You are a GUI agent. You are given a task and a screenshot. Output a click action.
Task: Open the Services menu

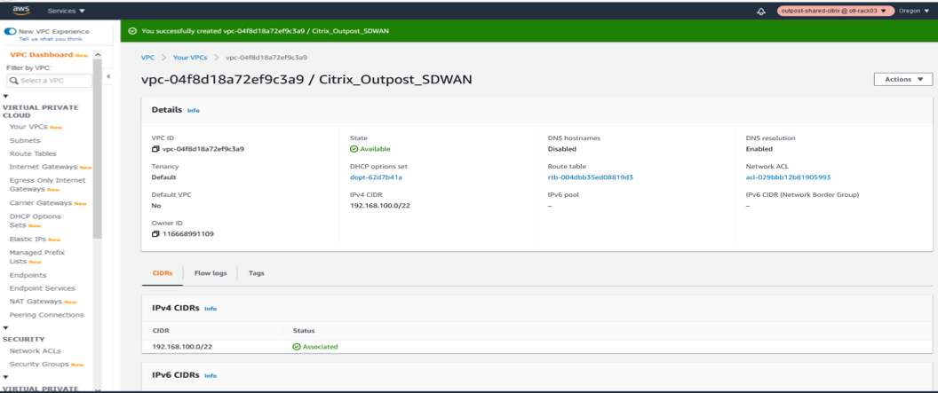tap(67, 11)
